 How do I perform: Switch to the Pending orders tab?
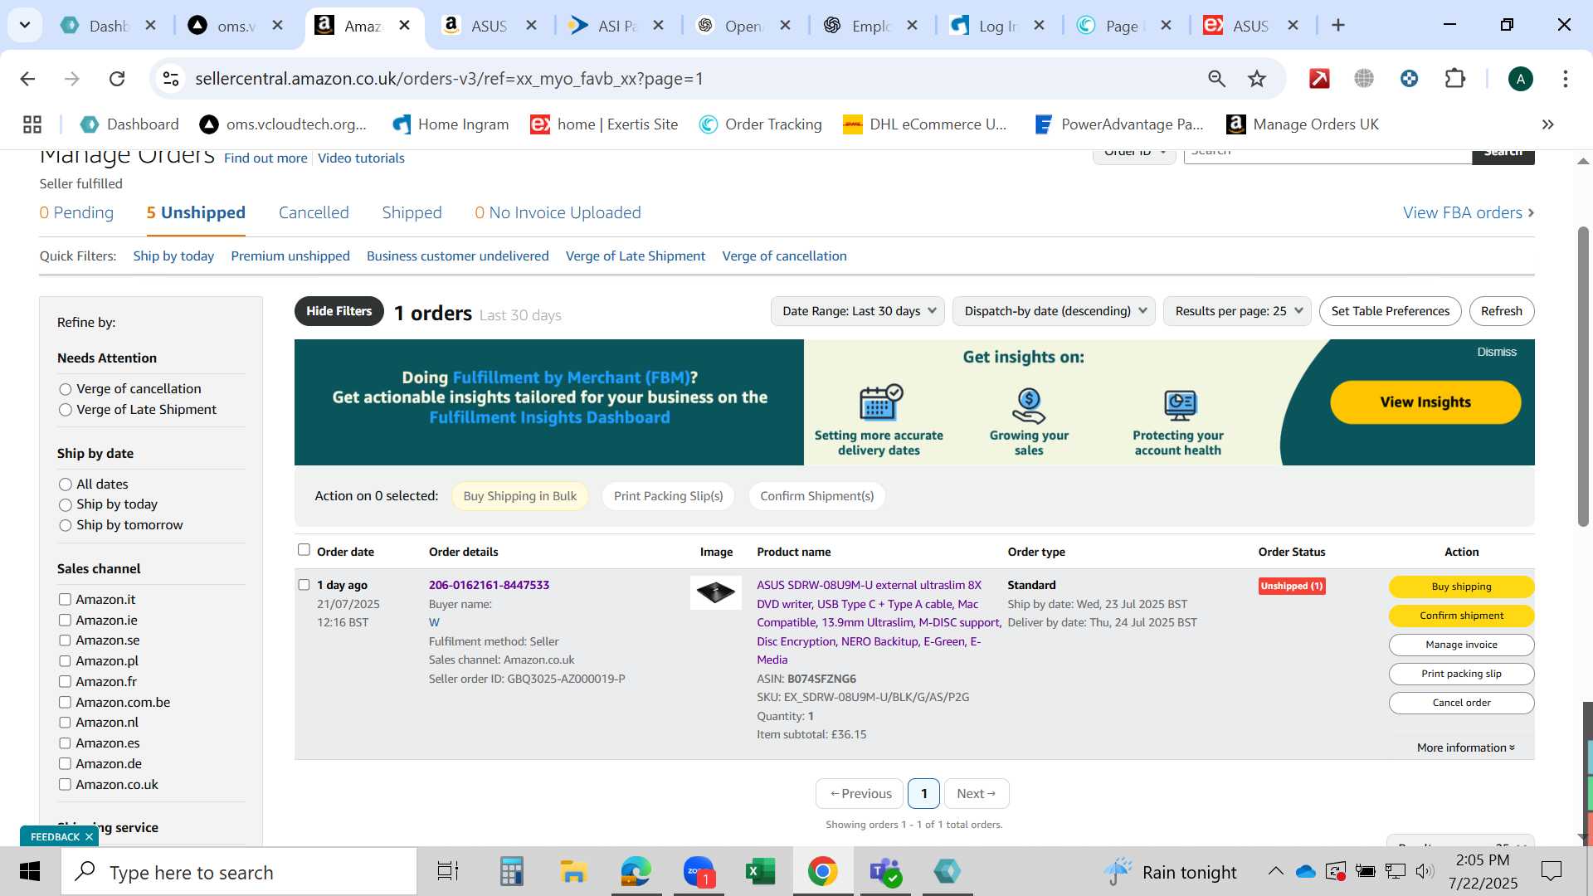coord(76,213)
